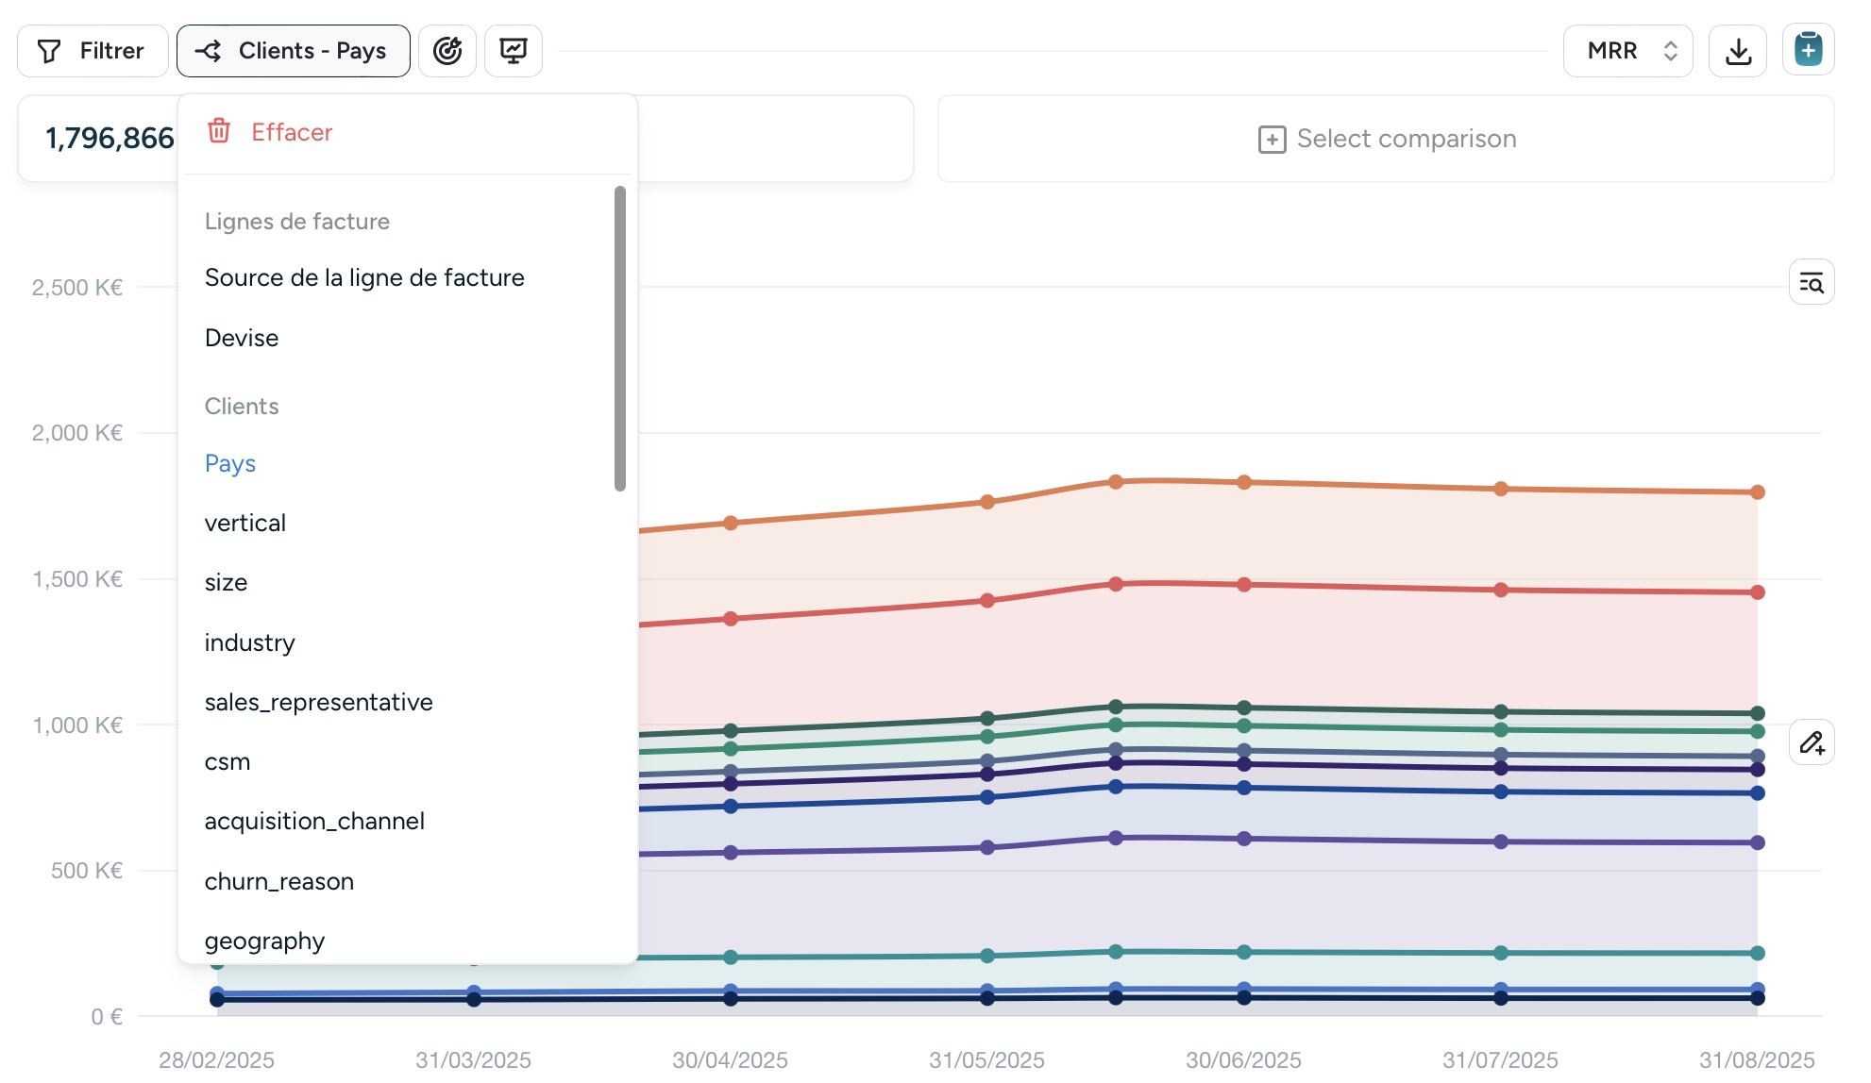This screenshot has height=1083, width=1871.
Task: Click the download icon button
Action: (x=1737, y=51)
